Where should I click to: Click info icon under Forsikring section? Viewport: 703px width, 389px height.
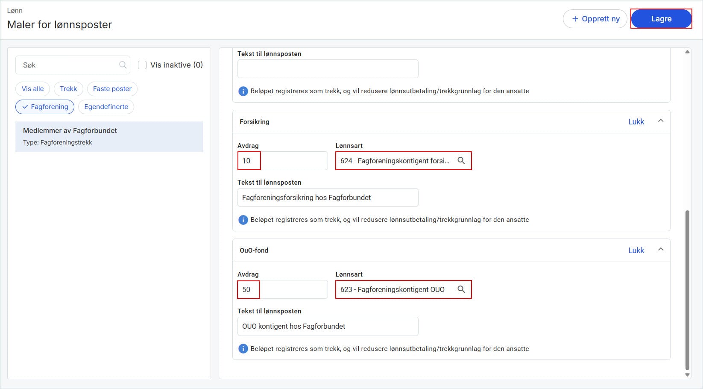coord(243,220)
